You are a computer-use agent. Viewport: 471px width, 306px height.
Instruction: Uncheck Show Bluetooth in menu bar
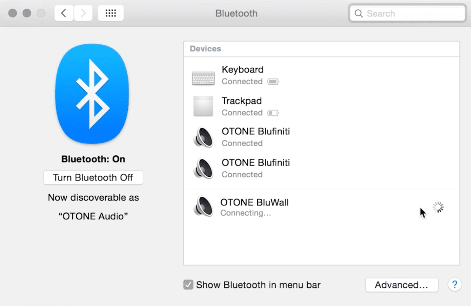[188, 285]
